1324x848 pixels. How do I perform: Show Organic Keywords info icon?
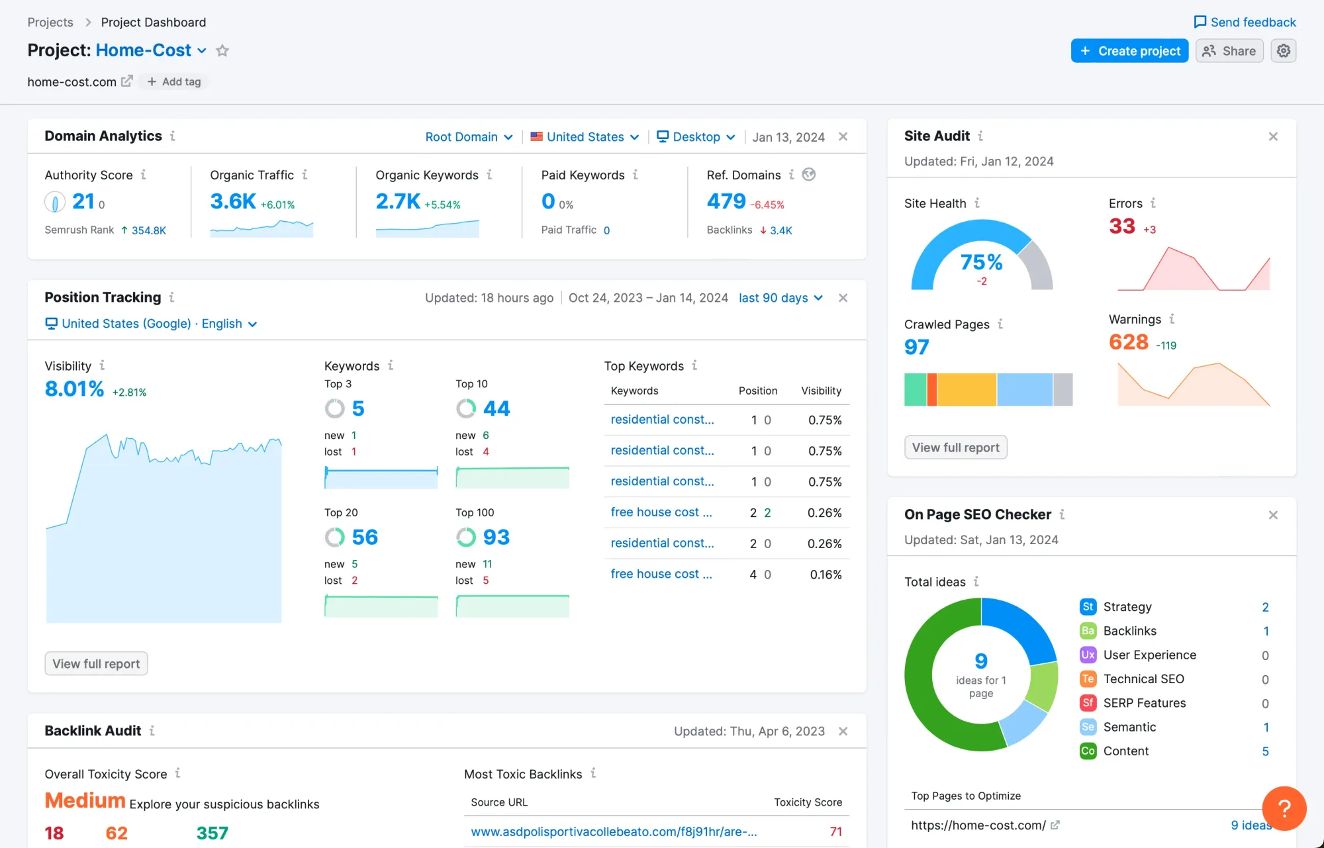pyautogui.click(x=489, y=175)
